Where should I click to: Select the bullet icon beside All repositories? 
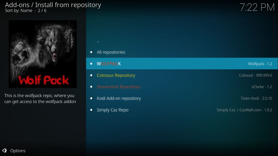pyautogui.click(x=91, y=52)
